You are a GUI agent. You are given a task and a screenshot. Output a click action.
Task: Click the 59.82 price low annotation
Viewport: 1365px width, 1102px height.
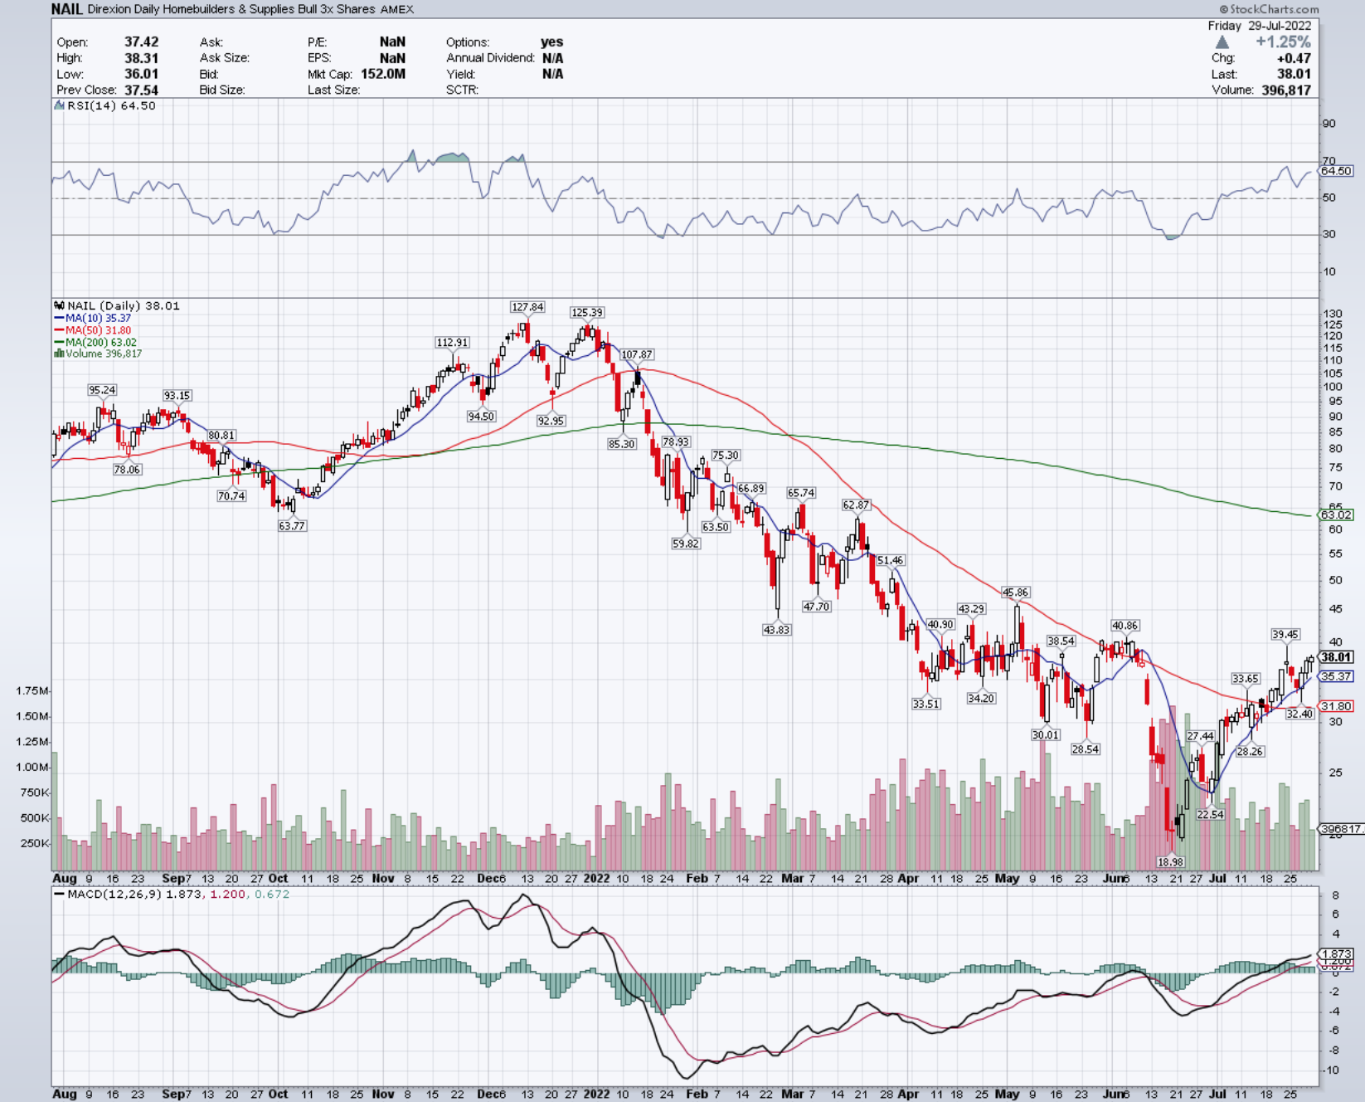coord(686,544)
